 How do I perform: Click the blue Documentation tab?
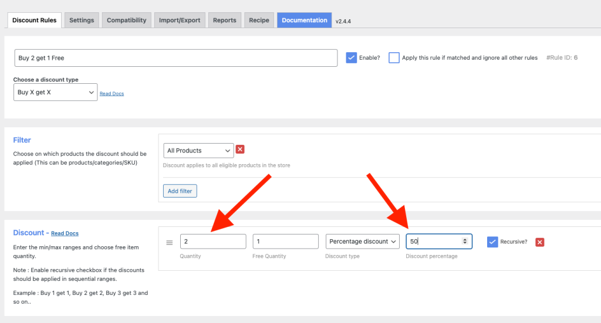click(x=304, y=20)
